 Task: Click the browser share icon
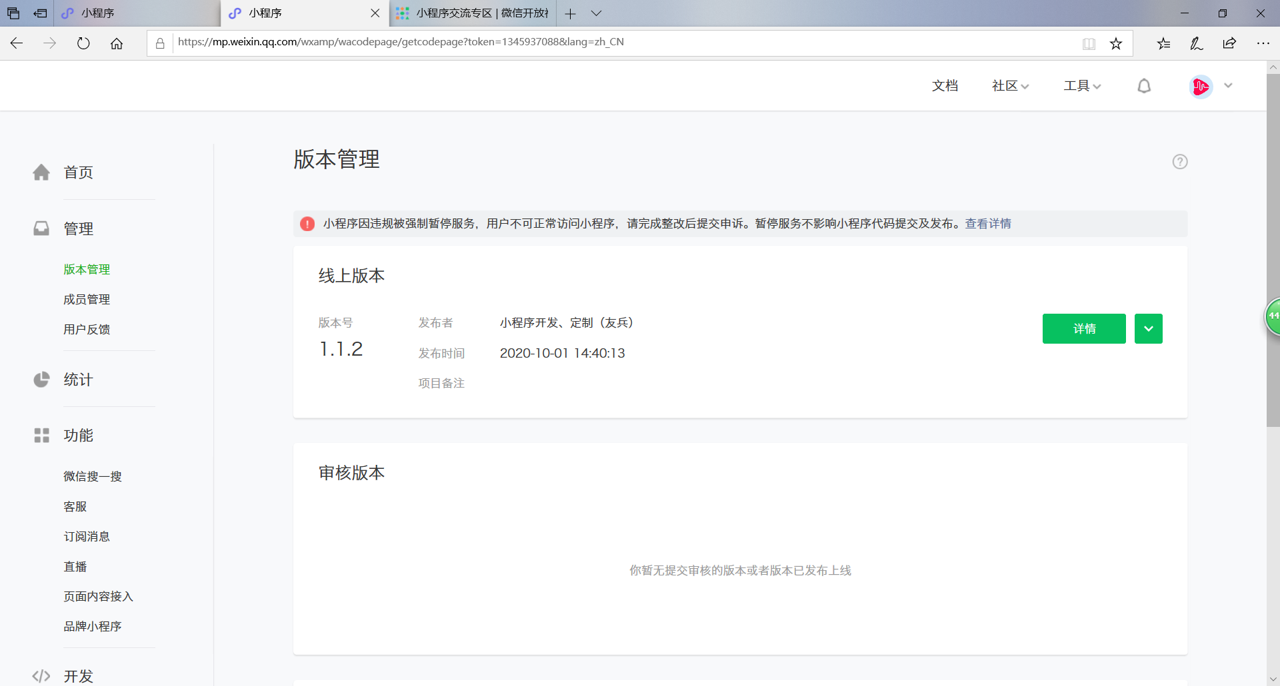click(x=1230, y=43)
